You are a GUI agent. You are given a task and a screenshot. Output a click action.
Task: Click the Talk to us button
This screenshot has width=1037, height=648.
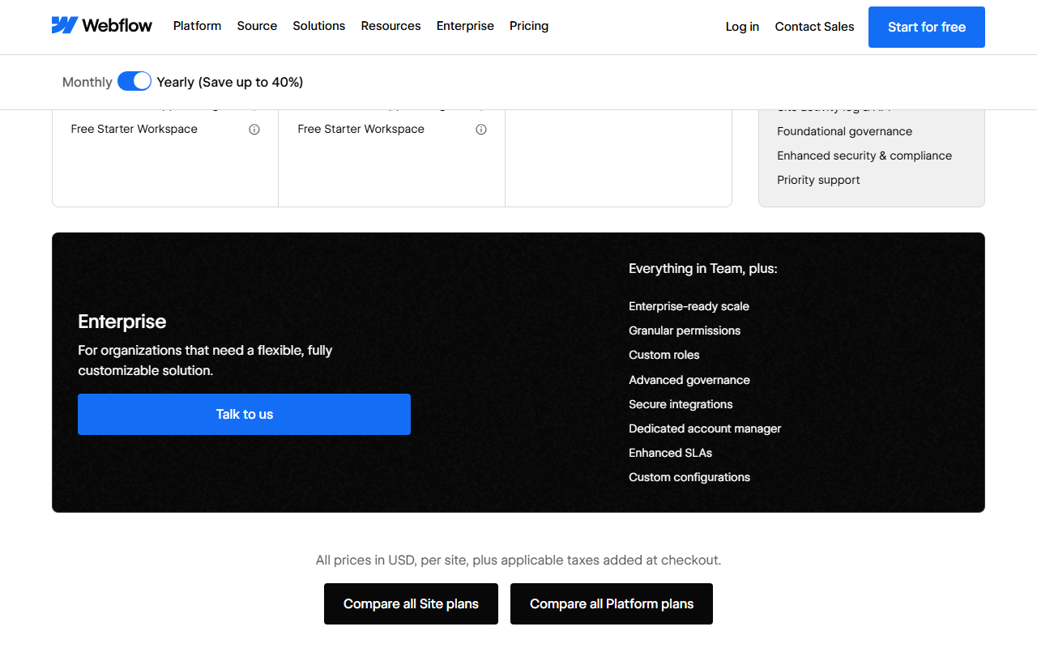pyautogui.click(x=244, y=414)
